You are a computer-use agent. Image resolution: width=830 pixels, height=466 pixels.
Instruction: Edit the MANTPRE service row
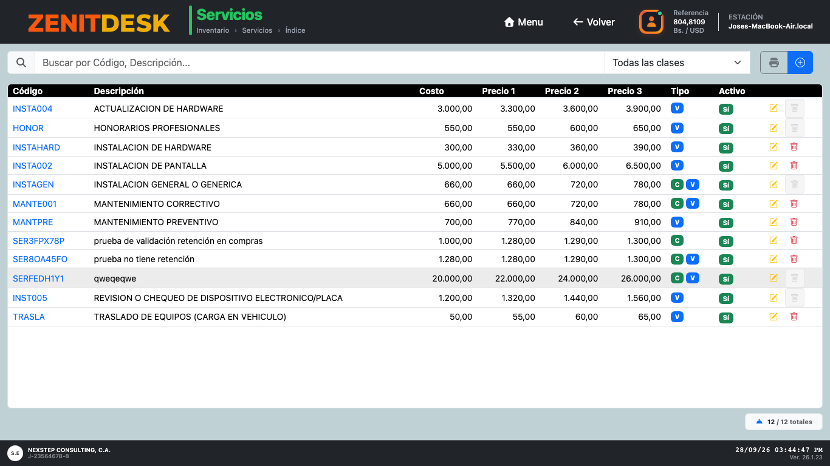pyautogui.click(x=773, y=222)
